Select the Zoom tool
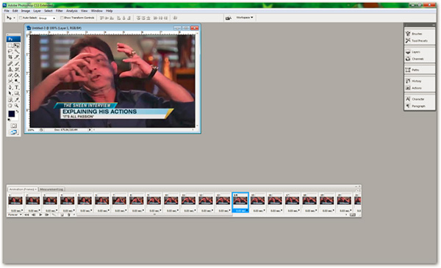The width and height of the screenshot is (441, 268). [17, 105]
